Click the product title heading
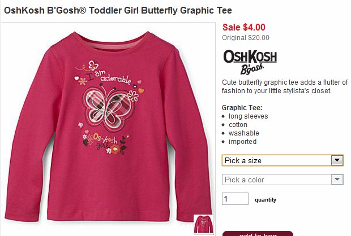Viewport: 351px width, 236px height. (118, 10)
